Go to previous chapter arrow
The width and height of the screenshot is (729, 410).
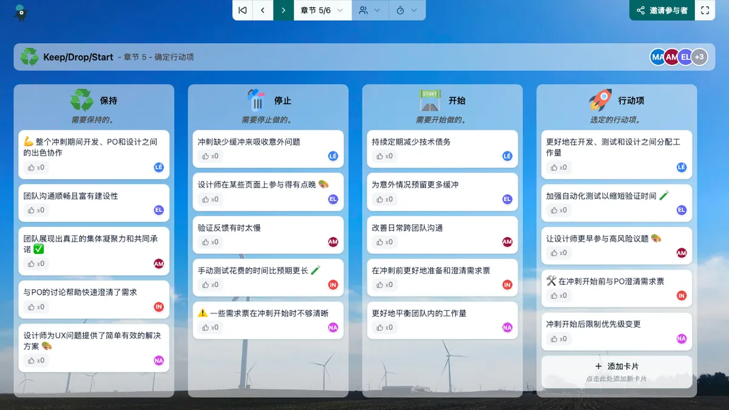click(x=263, y=10)
